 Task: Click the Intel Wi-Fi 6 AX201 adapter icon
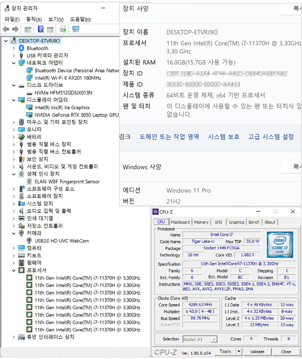29,78
